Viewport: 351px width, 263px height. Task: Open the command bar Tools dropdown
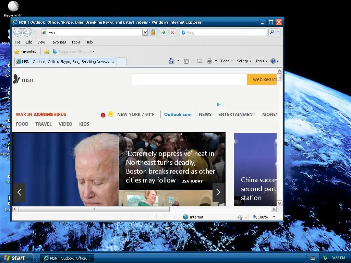tap(261, 61)
